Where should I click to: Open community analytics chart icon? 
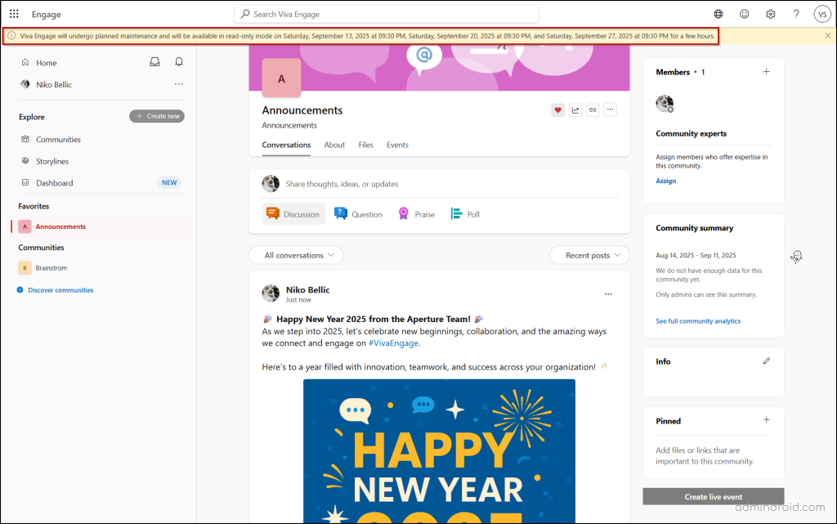(x=575, y=110)
